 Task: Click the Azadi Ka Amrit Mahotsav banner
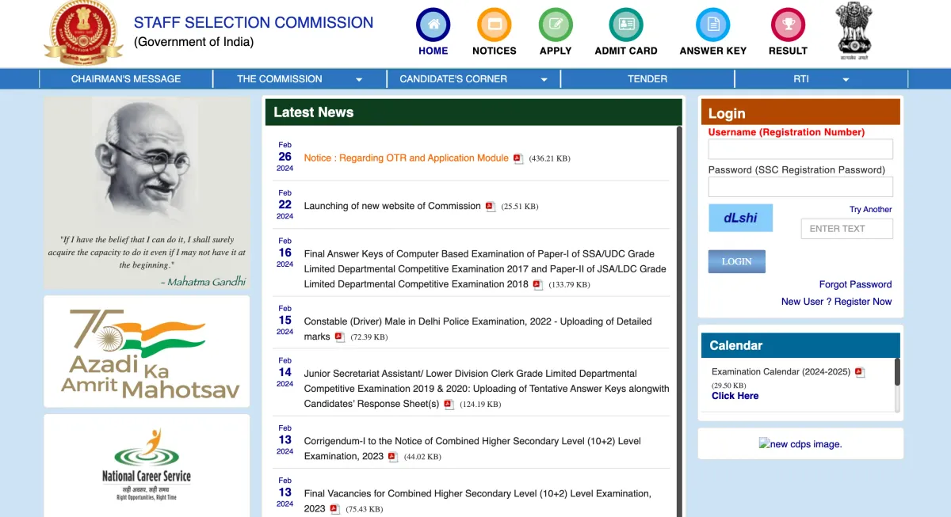(147, 352)
